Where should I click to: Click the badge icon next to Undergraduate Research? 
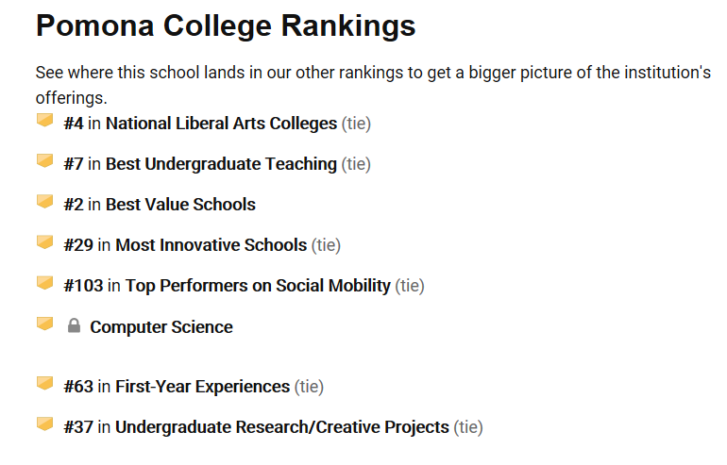(44, 424)
